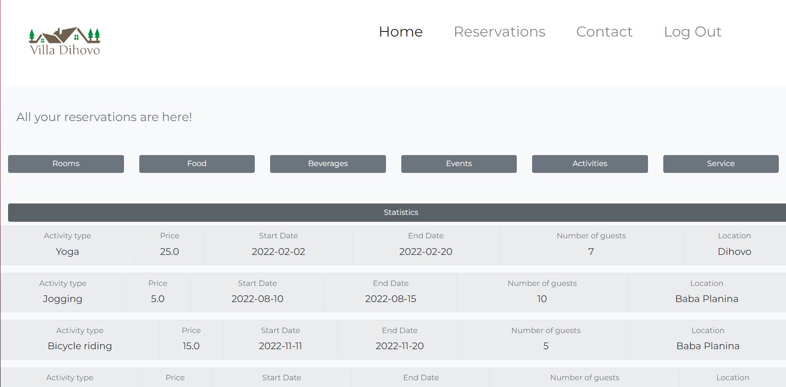This screenshot has height=387, width=786.
Task: Open the Service reservations button
Action: [x=721, y=164]
